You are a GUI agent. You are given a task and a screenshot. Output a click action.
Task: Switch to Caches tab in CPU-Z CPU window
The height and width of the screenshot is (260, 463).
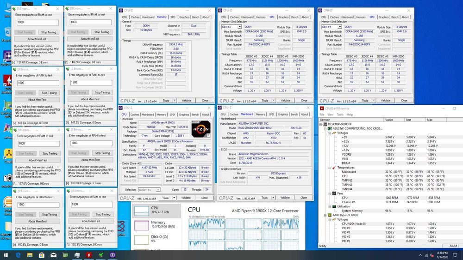pos(135,115)
